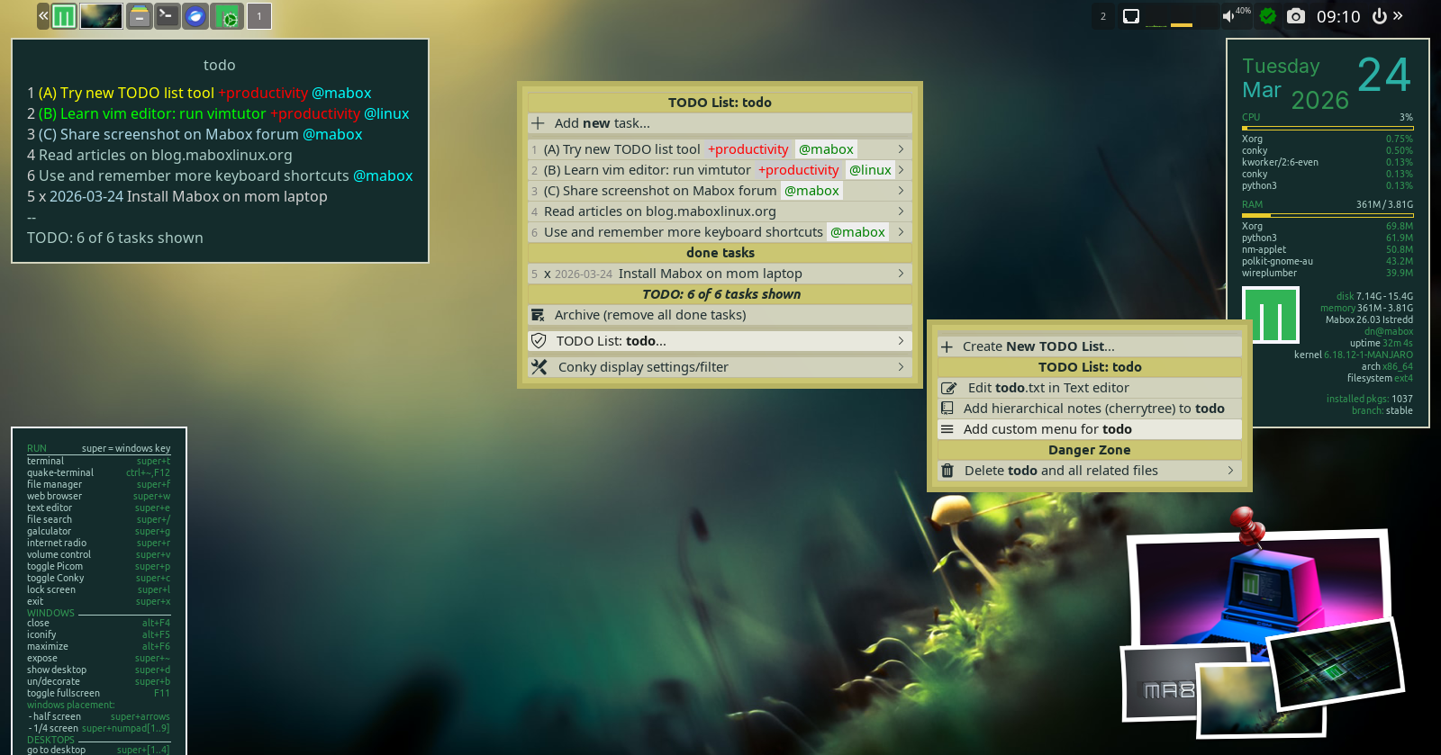Viewport: 1441px width, 755px height.
Task: Launch the file manager from the panel
Action: pos(139,16)
